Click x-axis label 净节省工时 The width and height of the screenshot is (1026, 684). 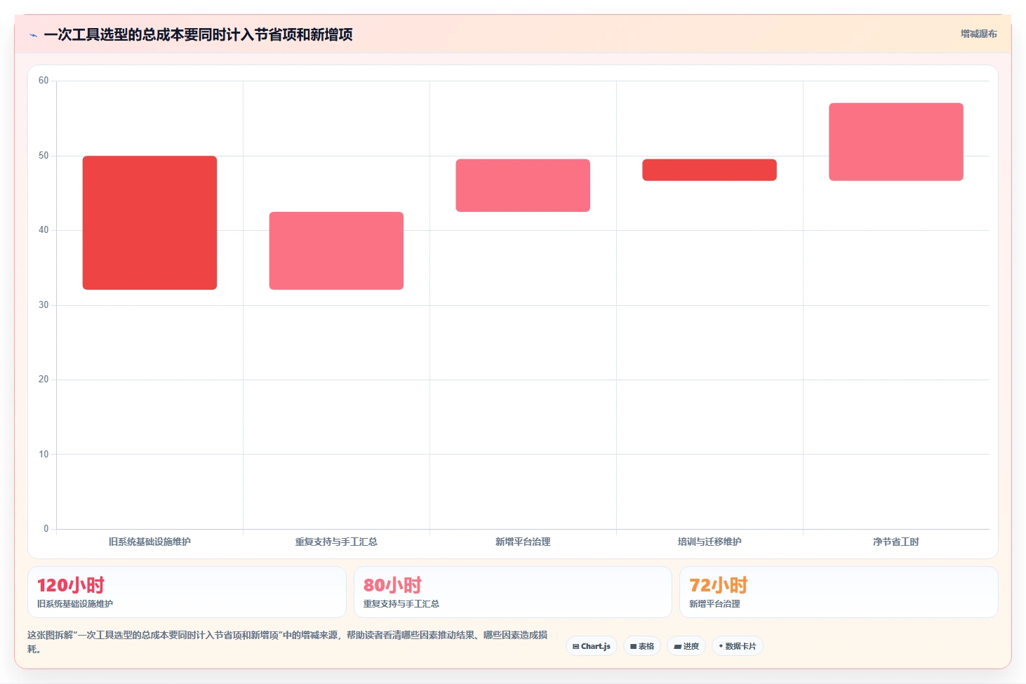coord(896,542)
